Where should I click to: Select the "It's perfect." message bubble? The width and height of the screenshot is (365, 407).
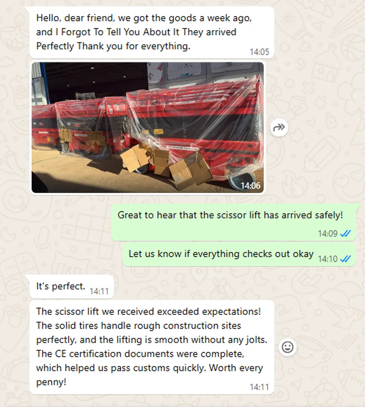[72, 287]
